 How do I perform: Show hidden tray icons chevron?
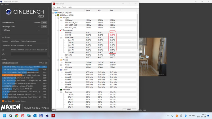[168, 116]
